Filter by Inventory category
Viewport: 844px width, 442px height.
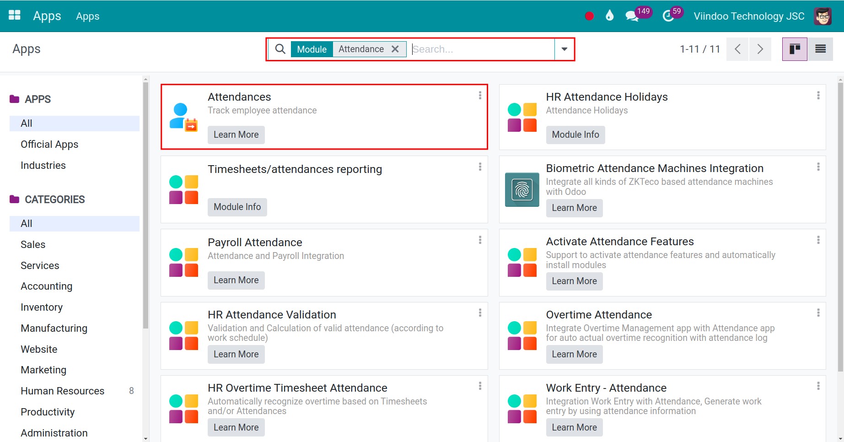pos(74,307)
